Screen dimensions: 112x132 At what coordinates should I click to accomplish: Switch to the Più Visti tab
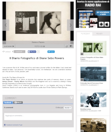click(x=99, y=34)
